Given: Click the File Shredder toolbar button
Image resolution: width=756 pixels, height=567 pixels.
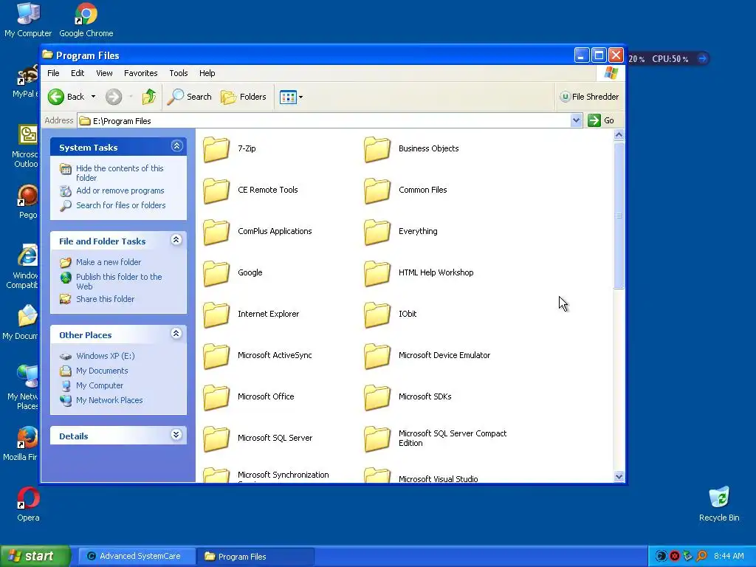Looking at the screenshot, I should pyautogui.click(x=589, y=97).
